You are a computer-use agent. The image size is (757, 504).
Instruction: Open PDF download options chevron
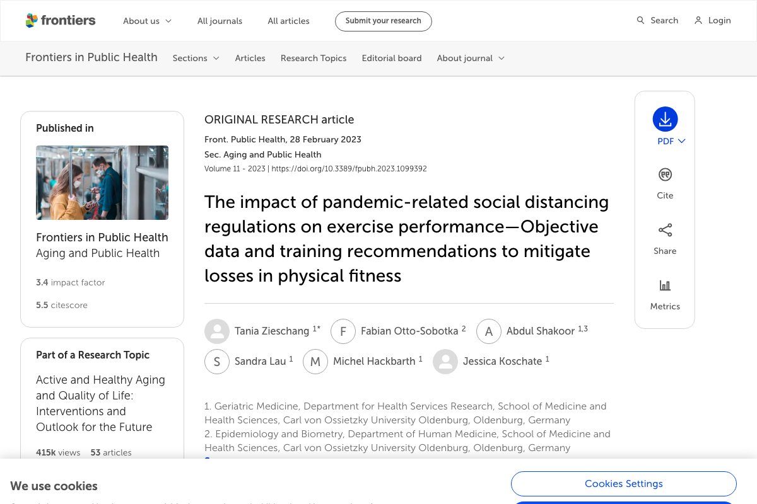[681, 141]
